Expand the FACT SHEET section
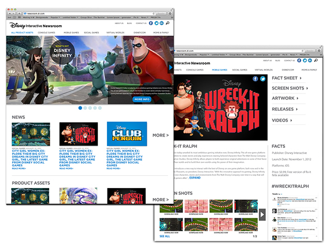The width and height of the screenshot is (336, 252). (287, 78)
